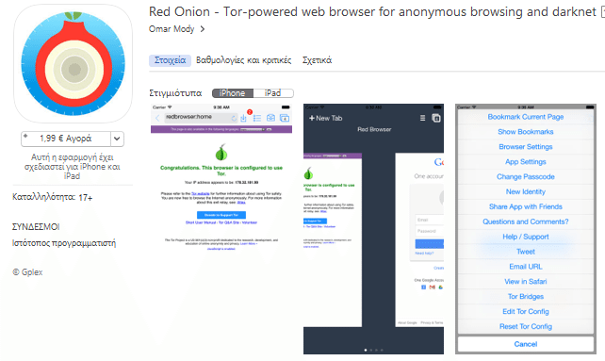Choose New Identity
The height and width of the screenshot is (361, 605).
click(x=526, y=192)
